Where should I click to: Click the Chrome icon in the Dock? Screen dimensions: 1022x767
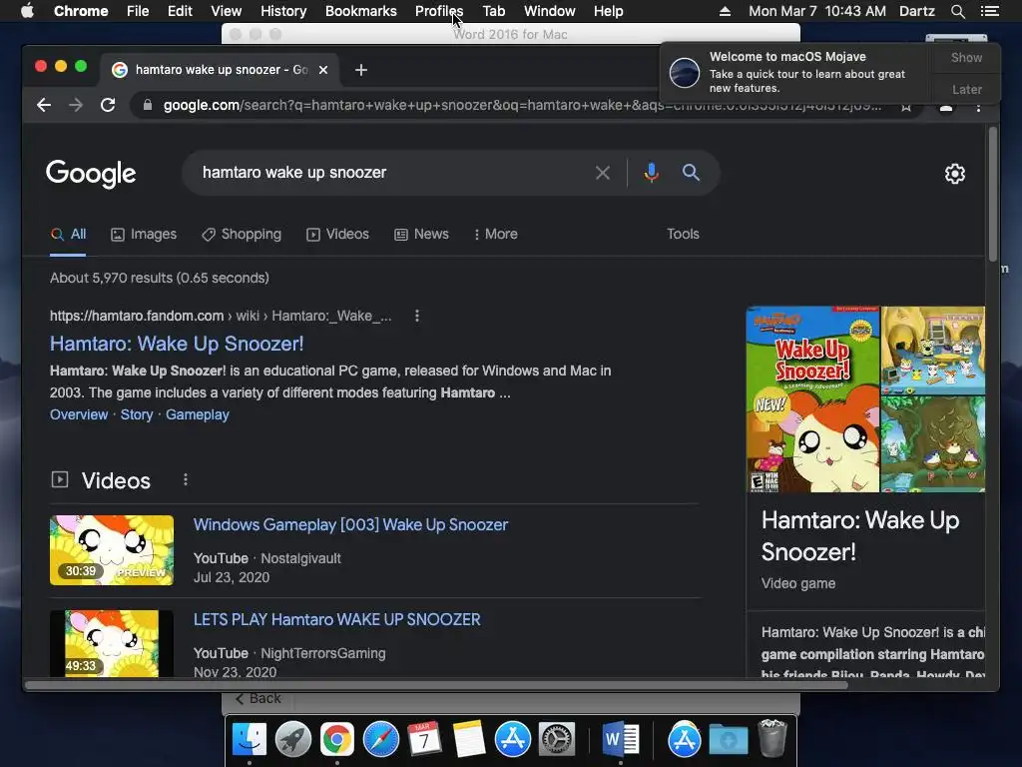tap(337, 740)
